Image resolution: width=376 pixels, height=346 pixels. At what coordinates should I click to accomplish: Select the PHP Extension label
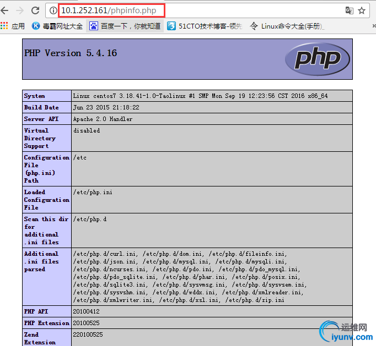pos(46,323)
